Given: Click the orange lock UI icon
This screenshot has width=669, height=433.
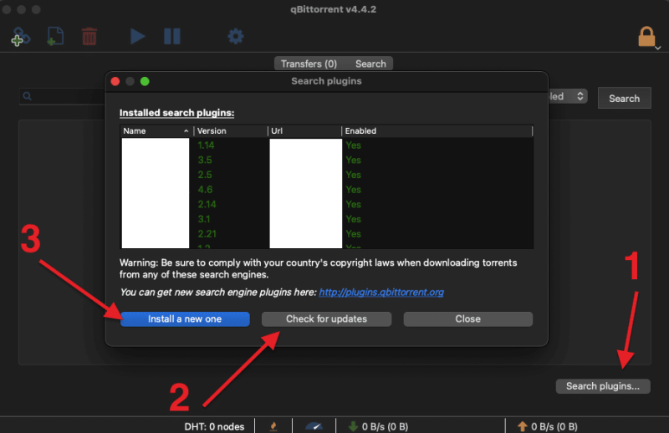Looking at the screenshot, I should click(x=646, y=37).
